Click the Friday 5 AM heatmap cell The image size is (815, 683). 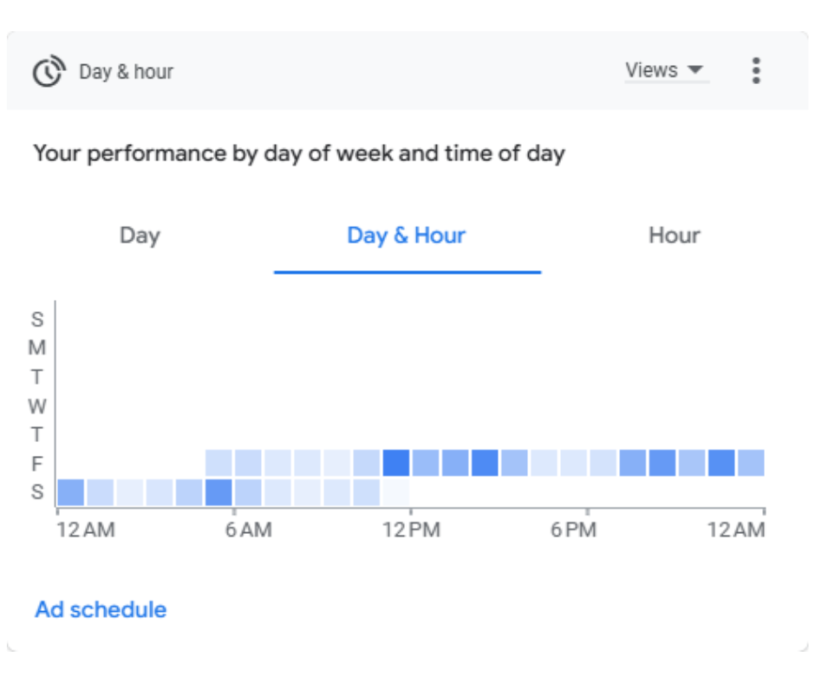(218, 463)
